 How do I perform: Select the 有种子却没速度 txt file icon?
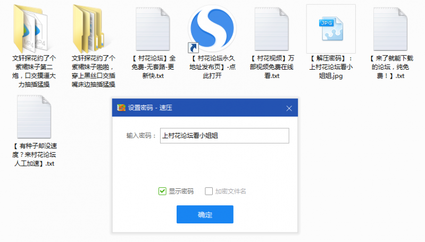click(34, 117)
